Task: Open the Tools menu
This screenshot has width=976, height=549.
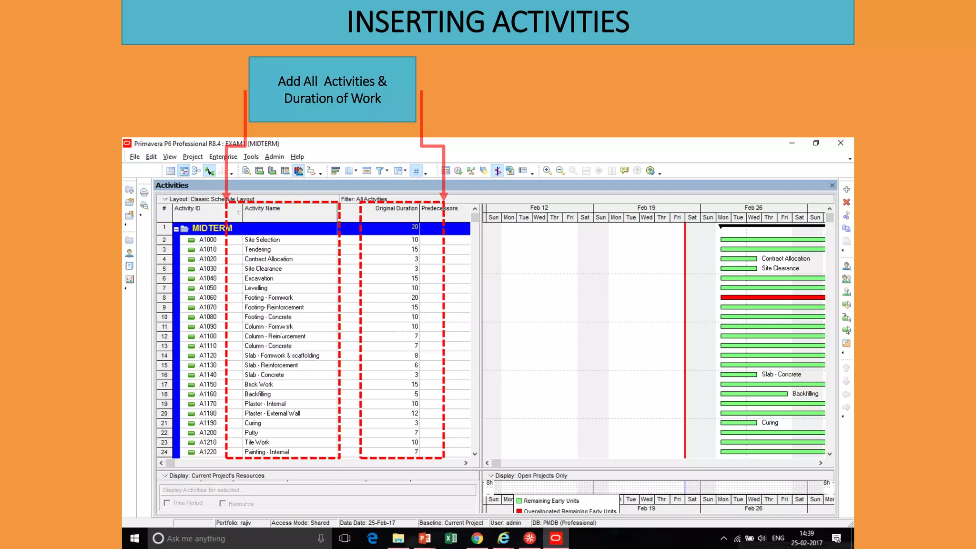Action: (251, 157)
